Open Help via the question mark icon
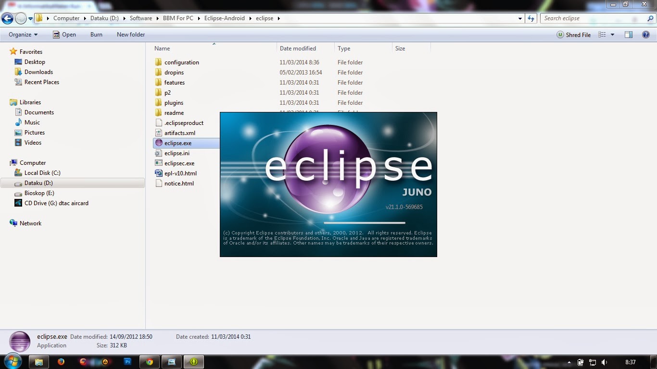This screenshot has width=657, height=369. (646, 34)
